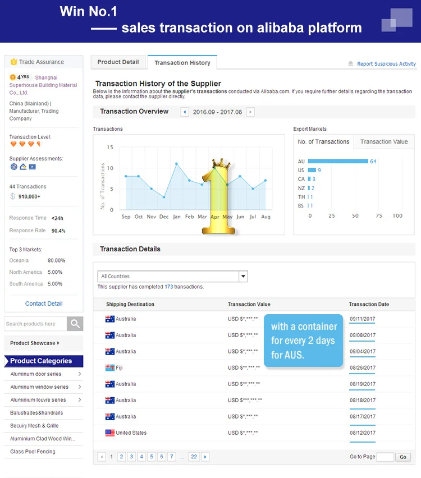This screenshot has width=421, height=478.
Task: Switch to the Product Detail tab
Action: click(118, 62)
